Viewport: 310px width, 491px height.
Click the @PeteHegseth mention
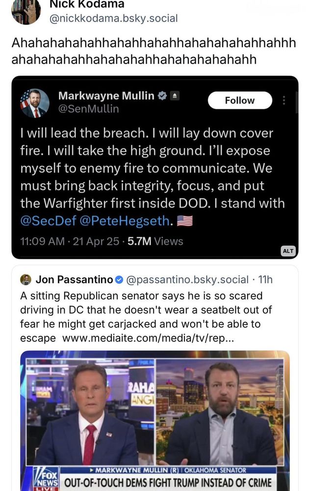pyautogui.click(x=125, y=221)
